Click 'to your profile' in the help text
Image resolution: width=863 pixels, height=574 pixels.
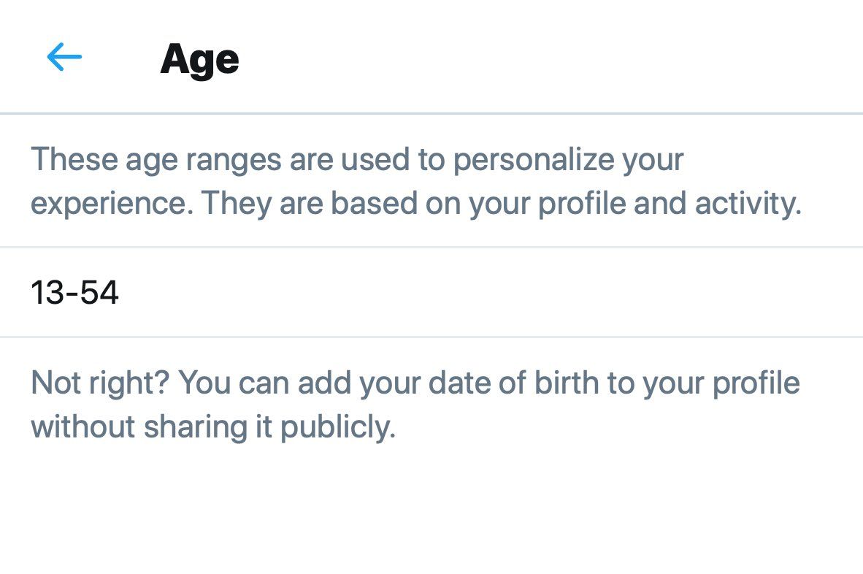coord(703,383)
